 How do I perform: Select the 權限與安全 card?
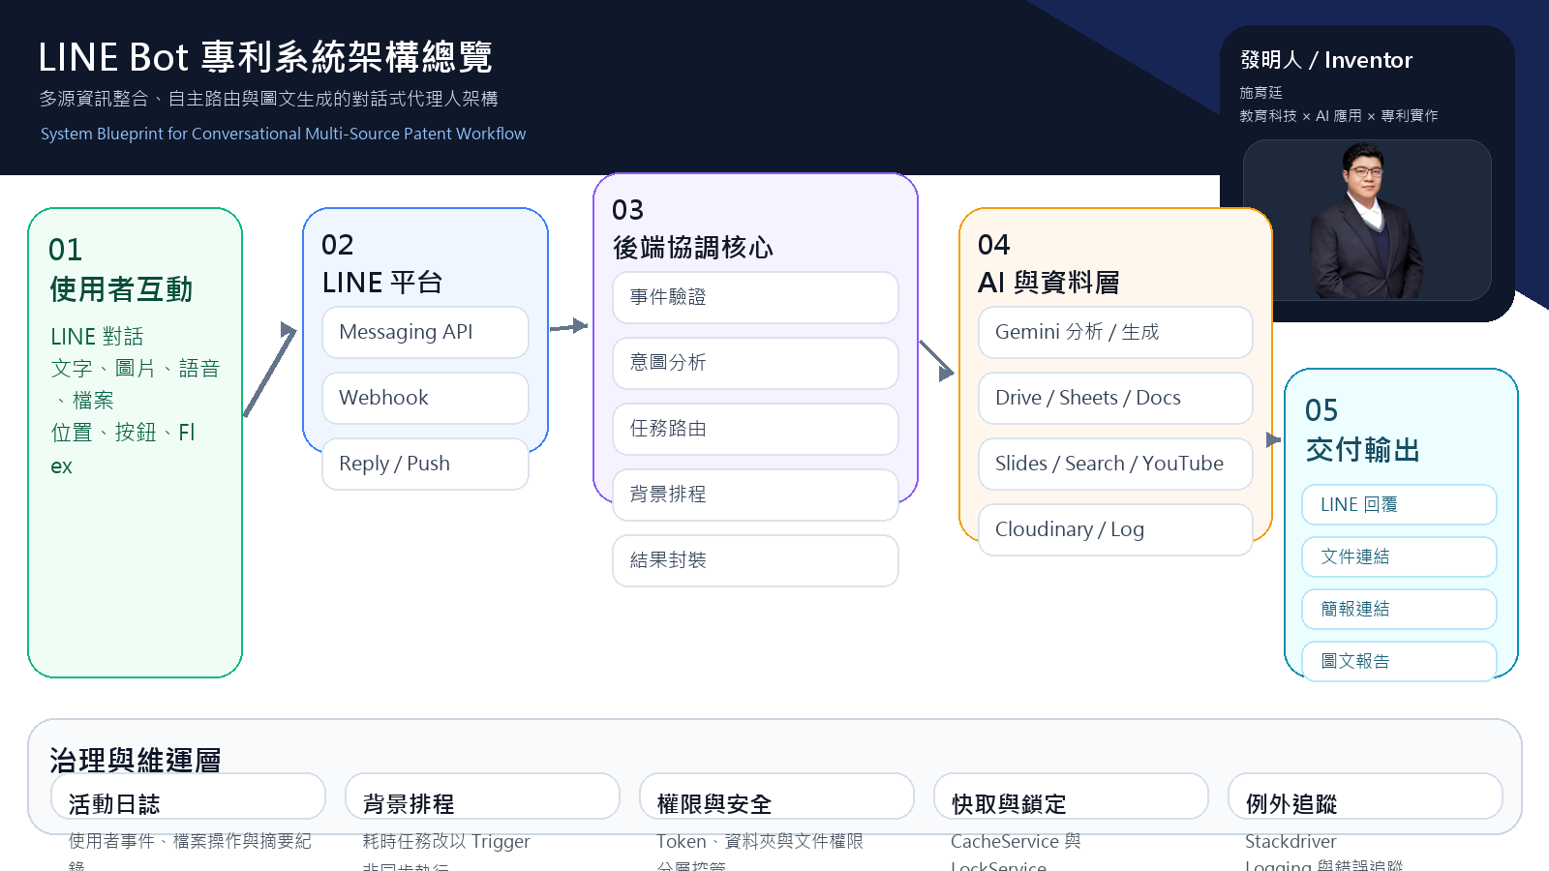click(776, 796)
